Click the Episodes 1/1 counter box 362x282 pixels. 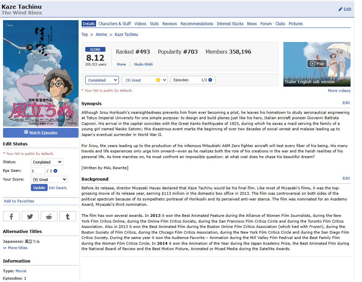(x=193, y=80)
